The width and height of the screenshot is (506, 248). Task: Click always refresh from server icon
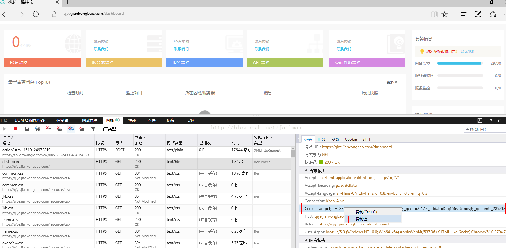[38, 129]
